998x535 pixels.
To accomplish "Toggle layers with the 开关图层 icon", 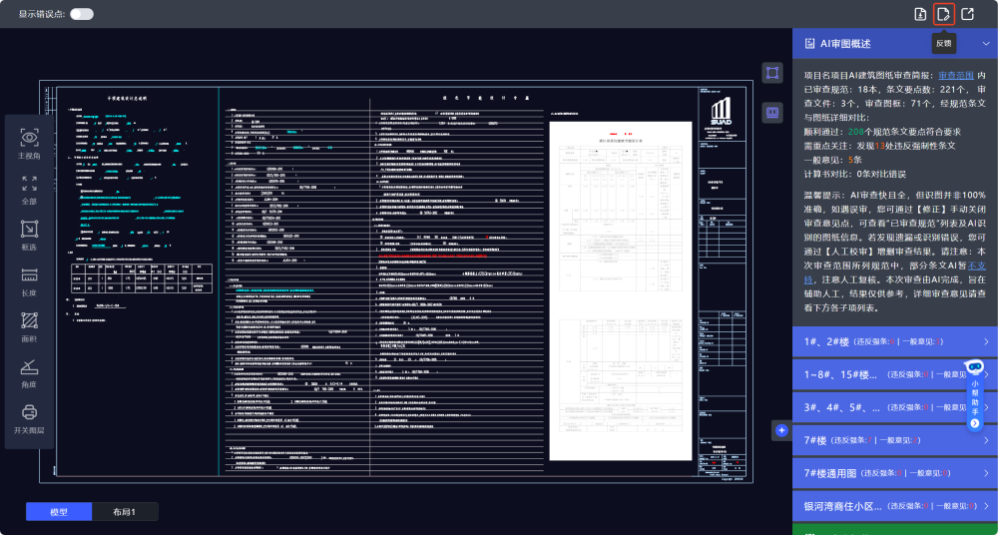I will (x=29, y=411).
